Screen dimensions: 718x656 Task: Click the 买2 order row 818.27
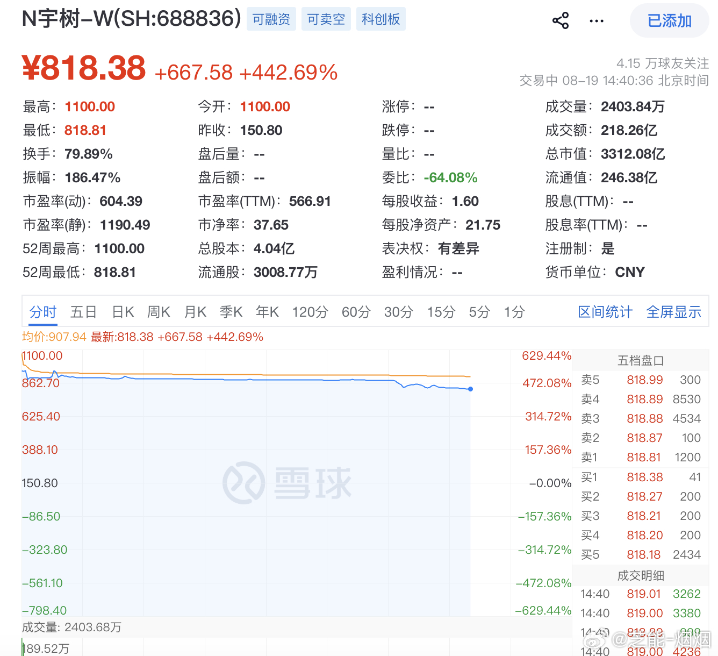point(641,496)
